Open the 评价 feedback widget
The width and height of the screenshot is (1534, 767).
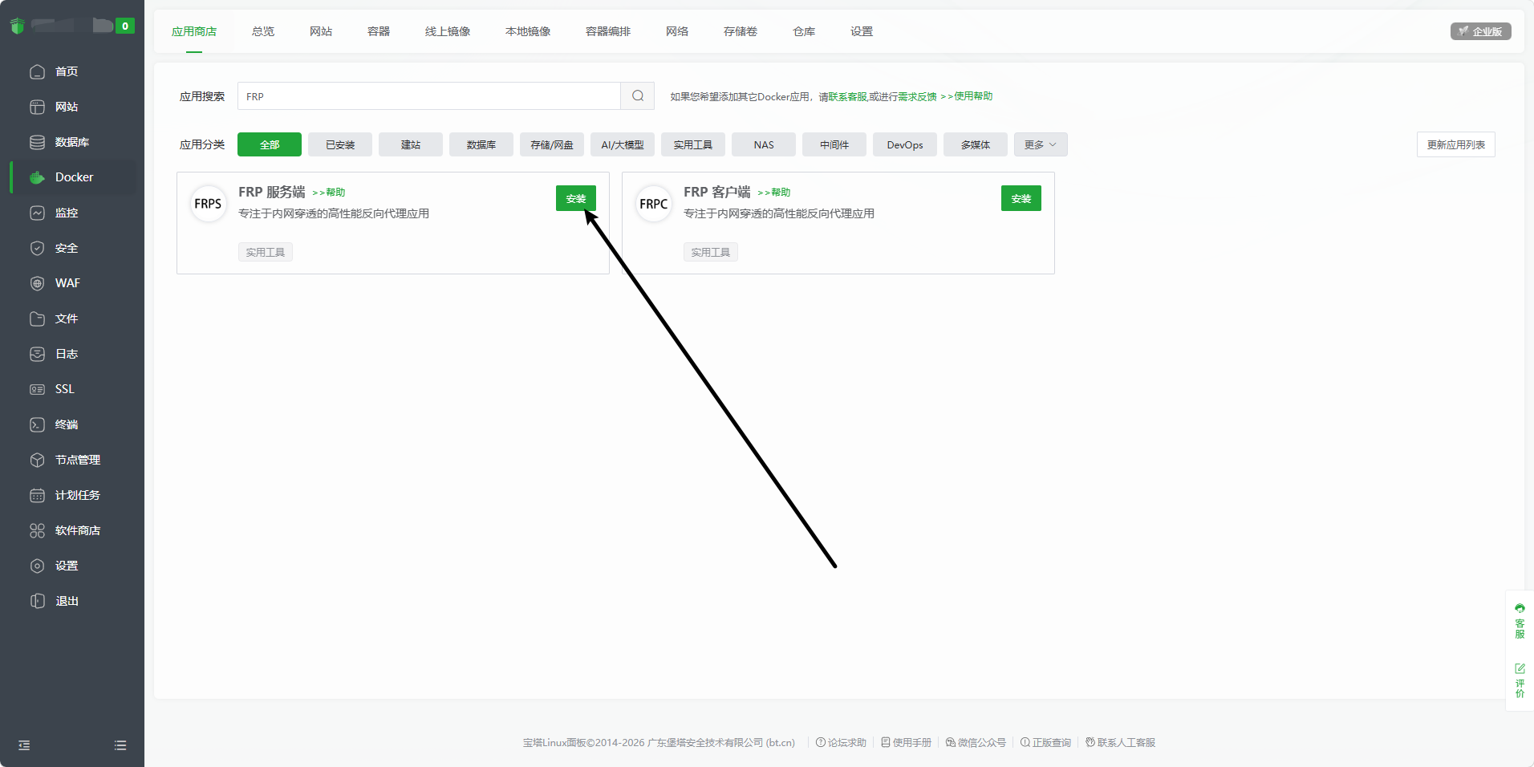(1520, 680)
